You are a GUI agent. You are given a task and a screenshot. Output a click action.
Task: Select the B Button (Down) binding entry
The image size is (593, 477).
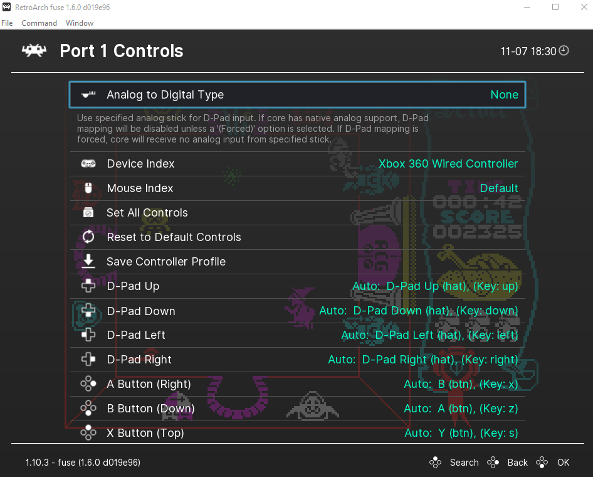click(x=298, y=409)
